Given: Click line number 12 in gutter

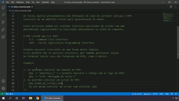Looking at the screenshot, I should coord(13,16).
